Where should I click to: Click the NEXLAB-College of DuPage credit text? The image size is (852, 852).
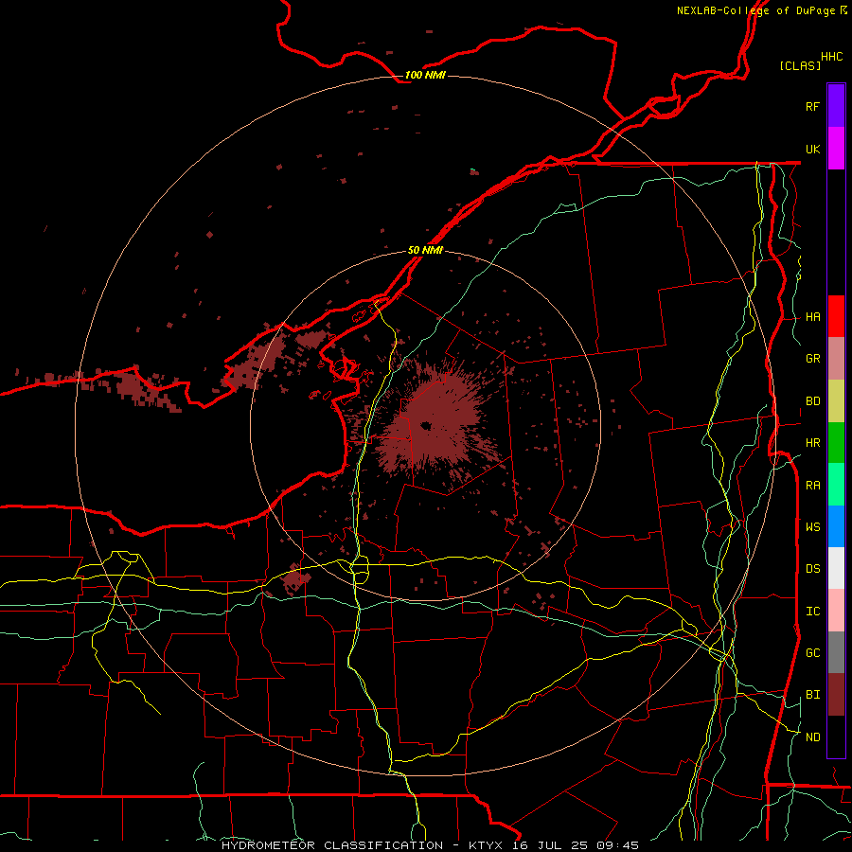coord(755,10)
